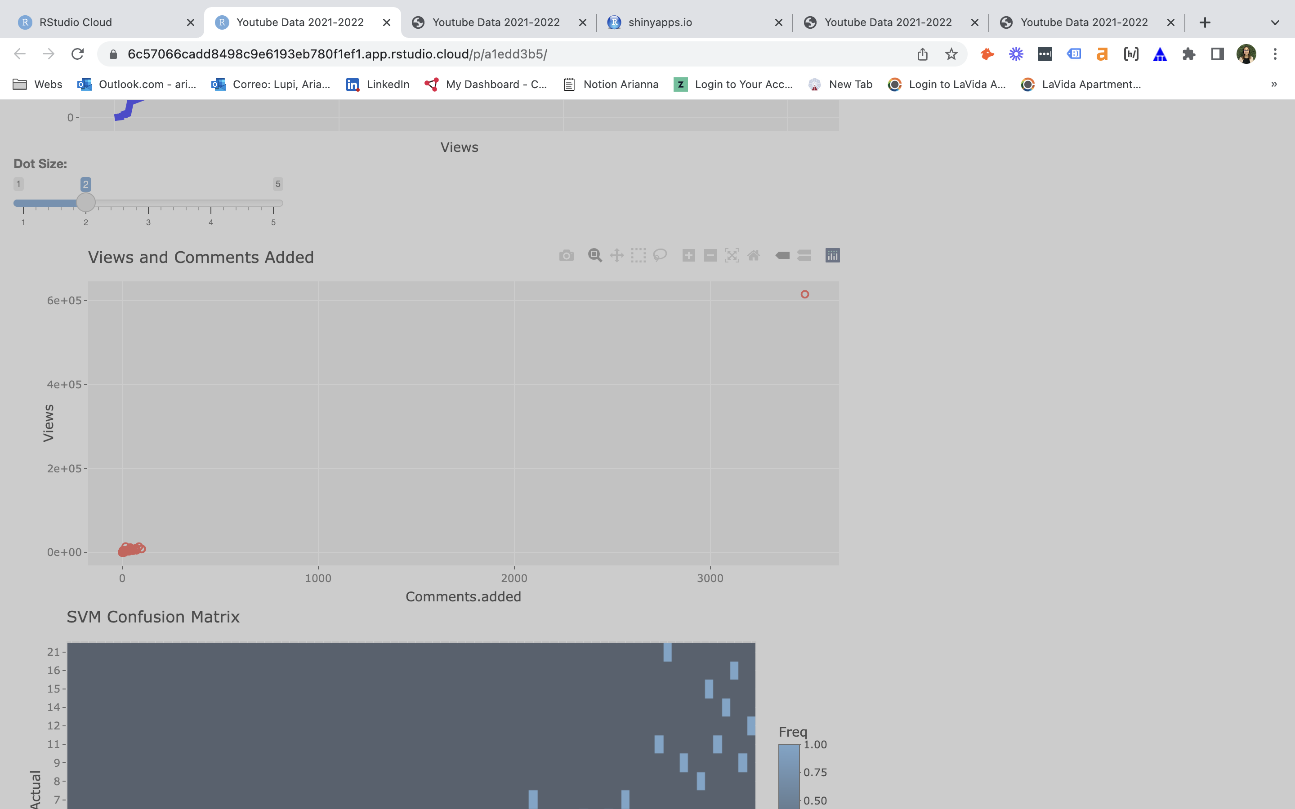Reset axes with the home icon
The image size is (1295, 809).
(x=754, y=256)
